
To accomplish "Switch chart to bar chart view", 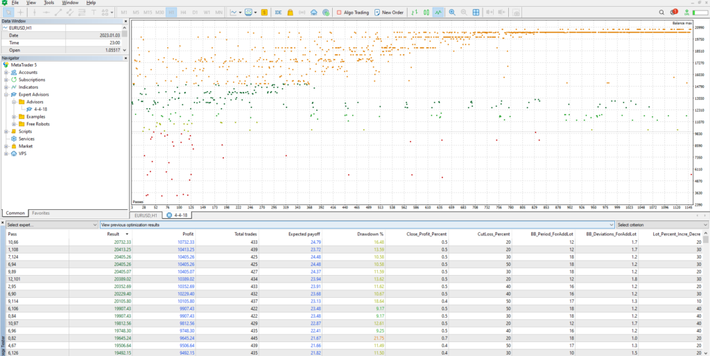I will [x=414, y=12].
